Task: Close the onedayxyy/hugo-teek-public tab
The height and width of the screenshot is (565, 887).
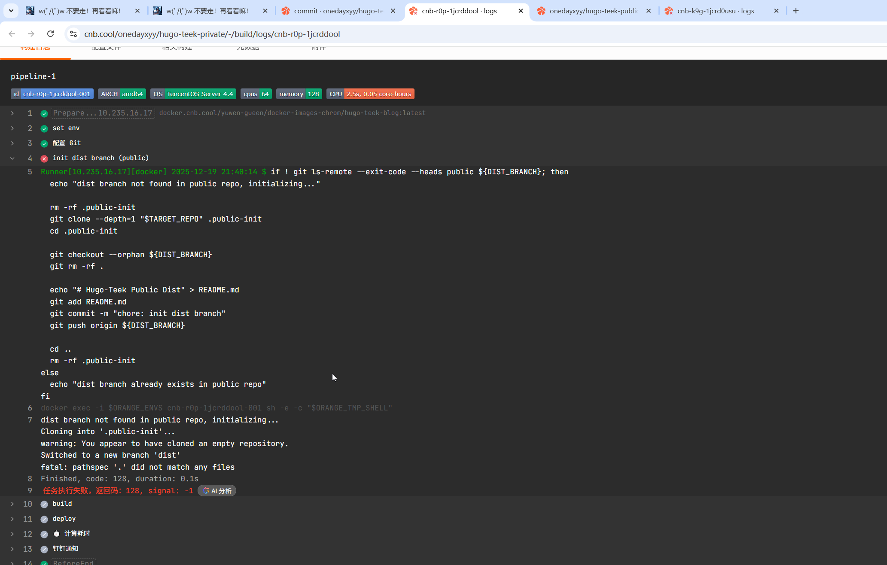Action: tap(649, 11)
